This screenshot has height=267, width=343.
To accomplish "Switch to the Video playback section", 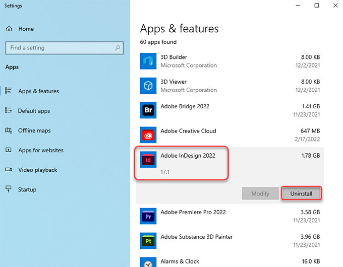I will [x=38, y=170].
